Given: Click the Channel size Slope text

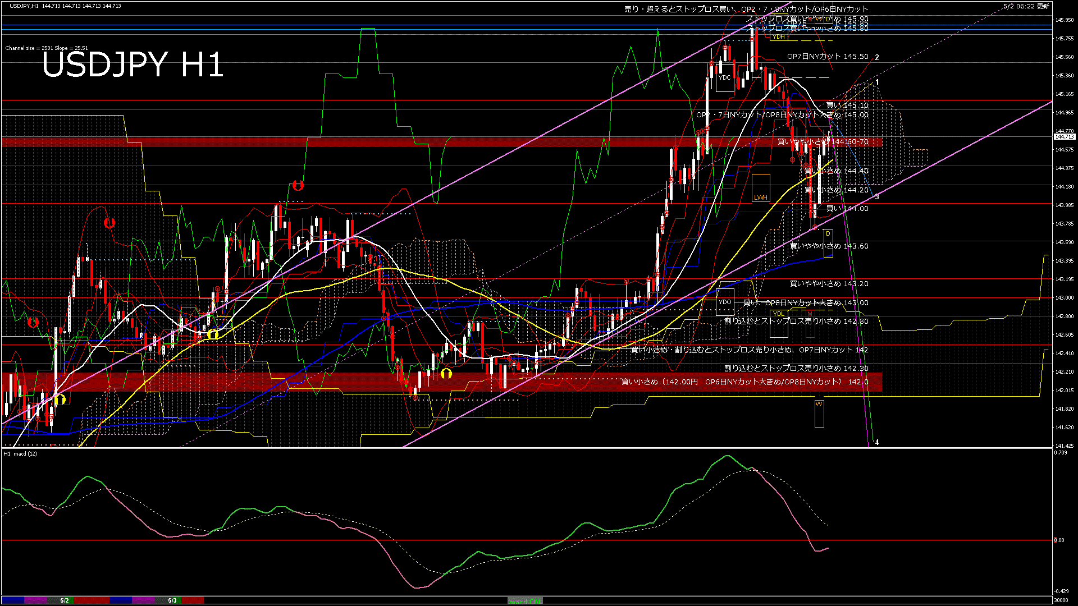Looking at the screenshot, I should [47, 48].
